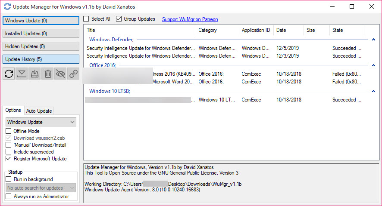Image resolution: width=382 pixels, height=206 pixels.
Task: Open the Hidden Updates (0) list
Action: 41,46
